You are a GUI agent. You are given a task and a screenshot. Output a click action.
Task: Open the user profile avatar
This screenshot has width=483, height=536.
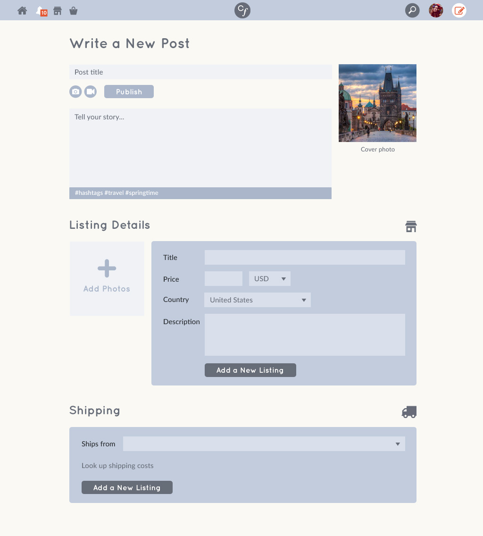[436, 10]
